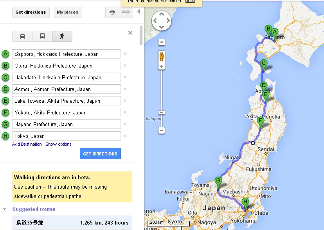
Task: Pan map down with arrow control
Action: [x=162, y=27]
